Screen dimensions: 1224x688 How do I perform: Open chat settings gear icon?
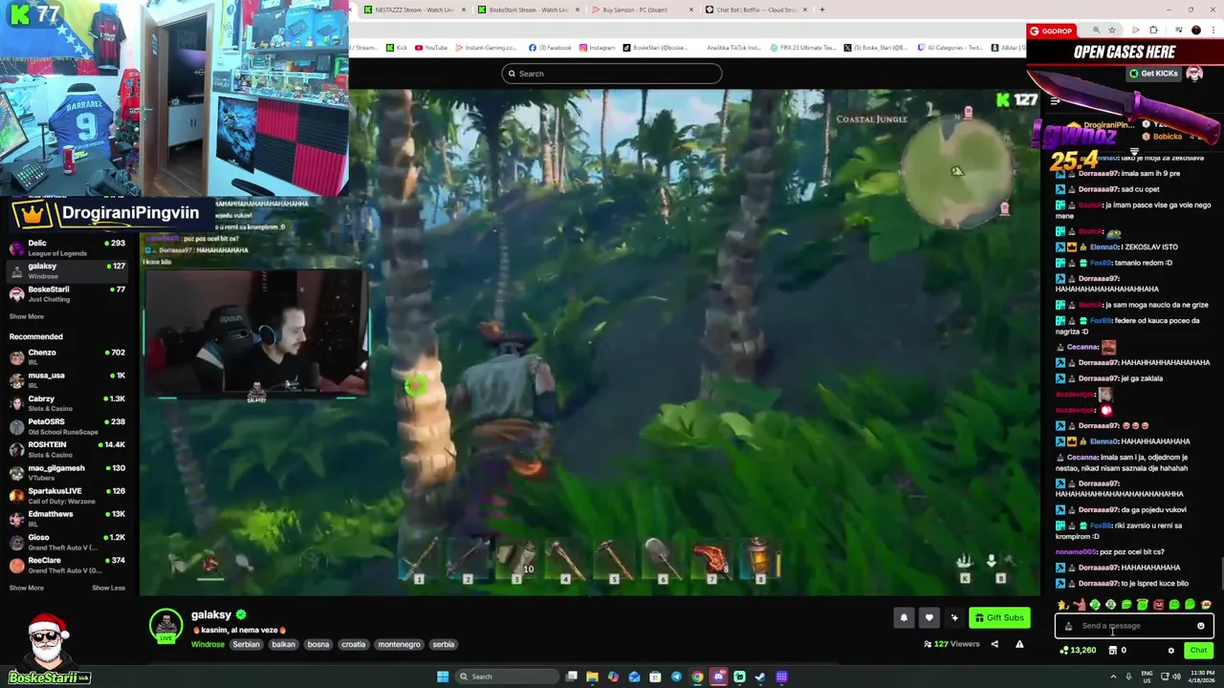1171,651
